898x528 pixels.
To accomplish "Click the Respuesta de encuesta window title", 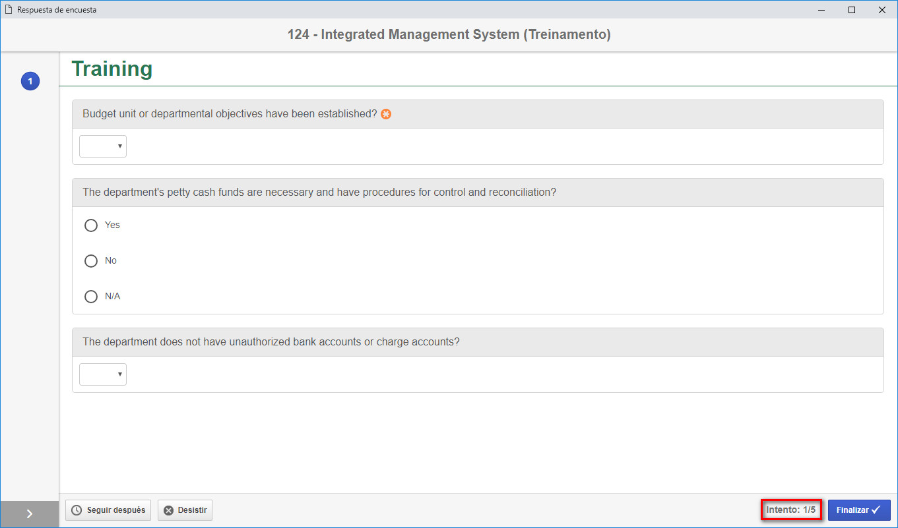I will 57,10.
